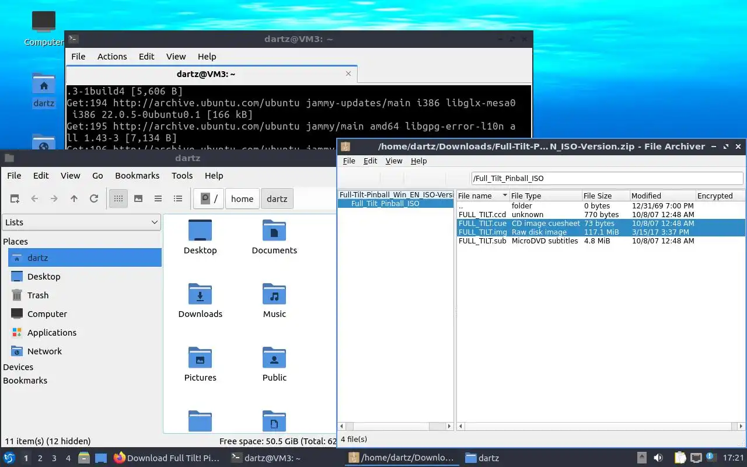747x467 pixels.
Task: Select 'Computer' in the Places sidebar
Action: click(85, 313)
